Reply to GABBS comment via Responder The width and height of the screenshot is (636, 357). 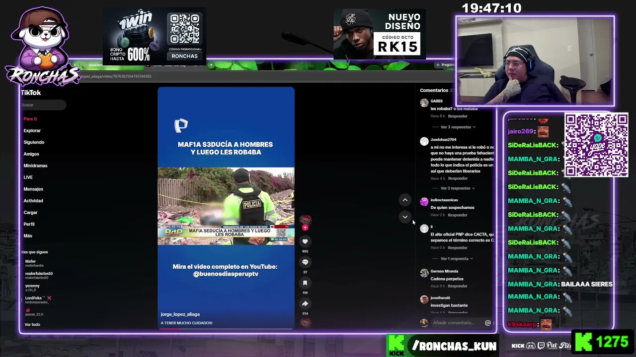[x=458, y=116]
